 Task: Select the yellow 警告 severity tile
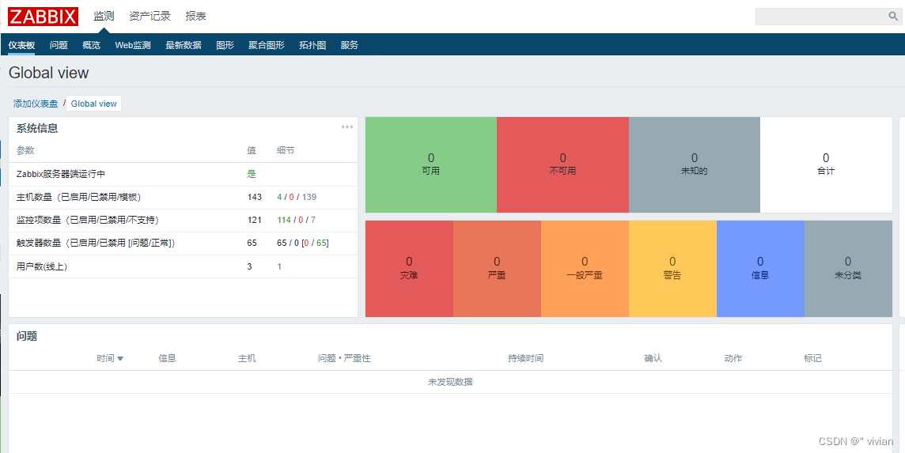pos(672,268)
